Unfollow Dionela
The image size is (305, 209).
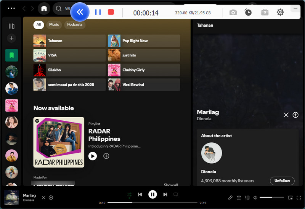(x=282, y=181)
